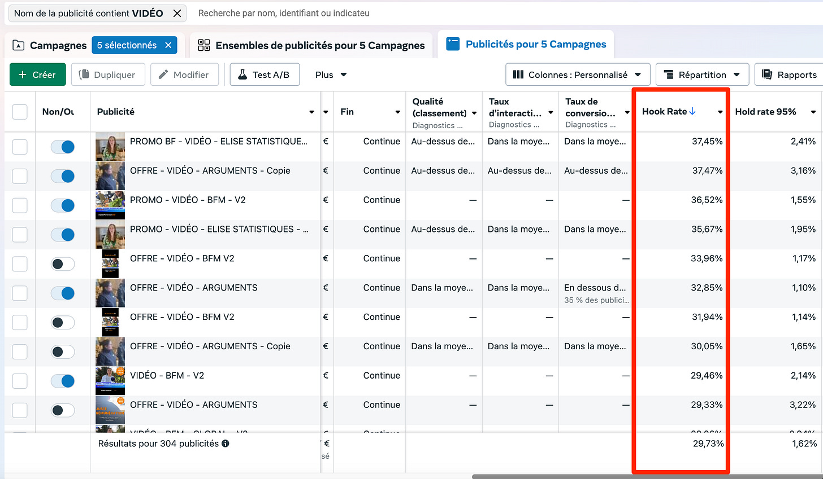Open ad VIDÉO - BFM - V2
The image size is (823, 479).
[x=167, y=375]
